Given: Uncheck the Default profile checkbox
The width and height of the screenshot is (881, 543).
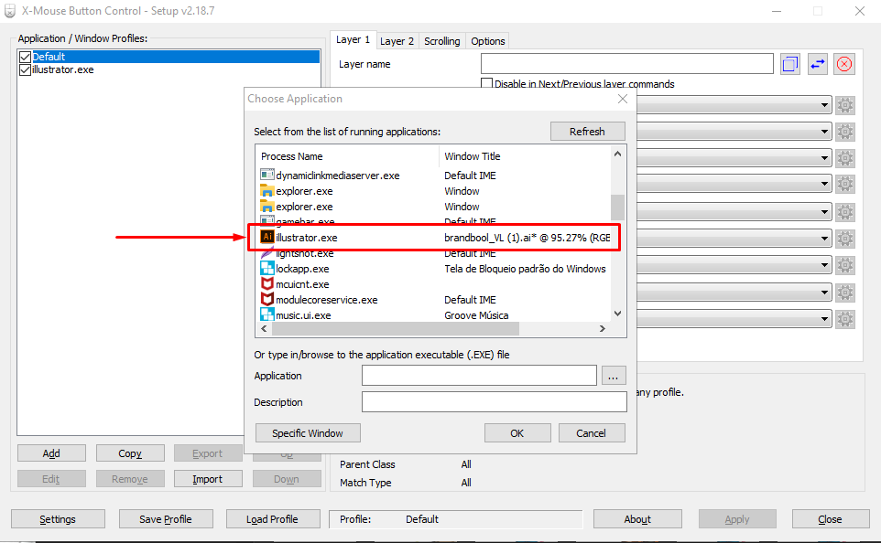Looking at the screenshot, I should 25,56.
